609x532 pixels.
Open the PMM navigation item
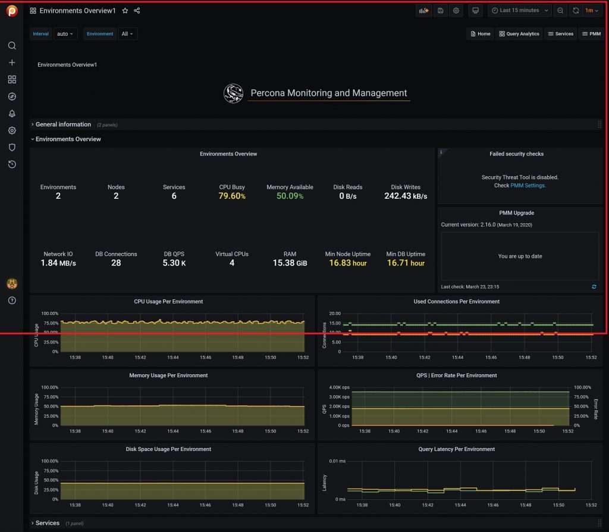pyautogui.click(x=592, y=34)
